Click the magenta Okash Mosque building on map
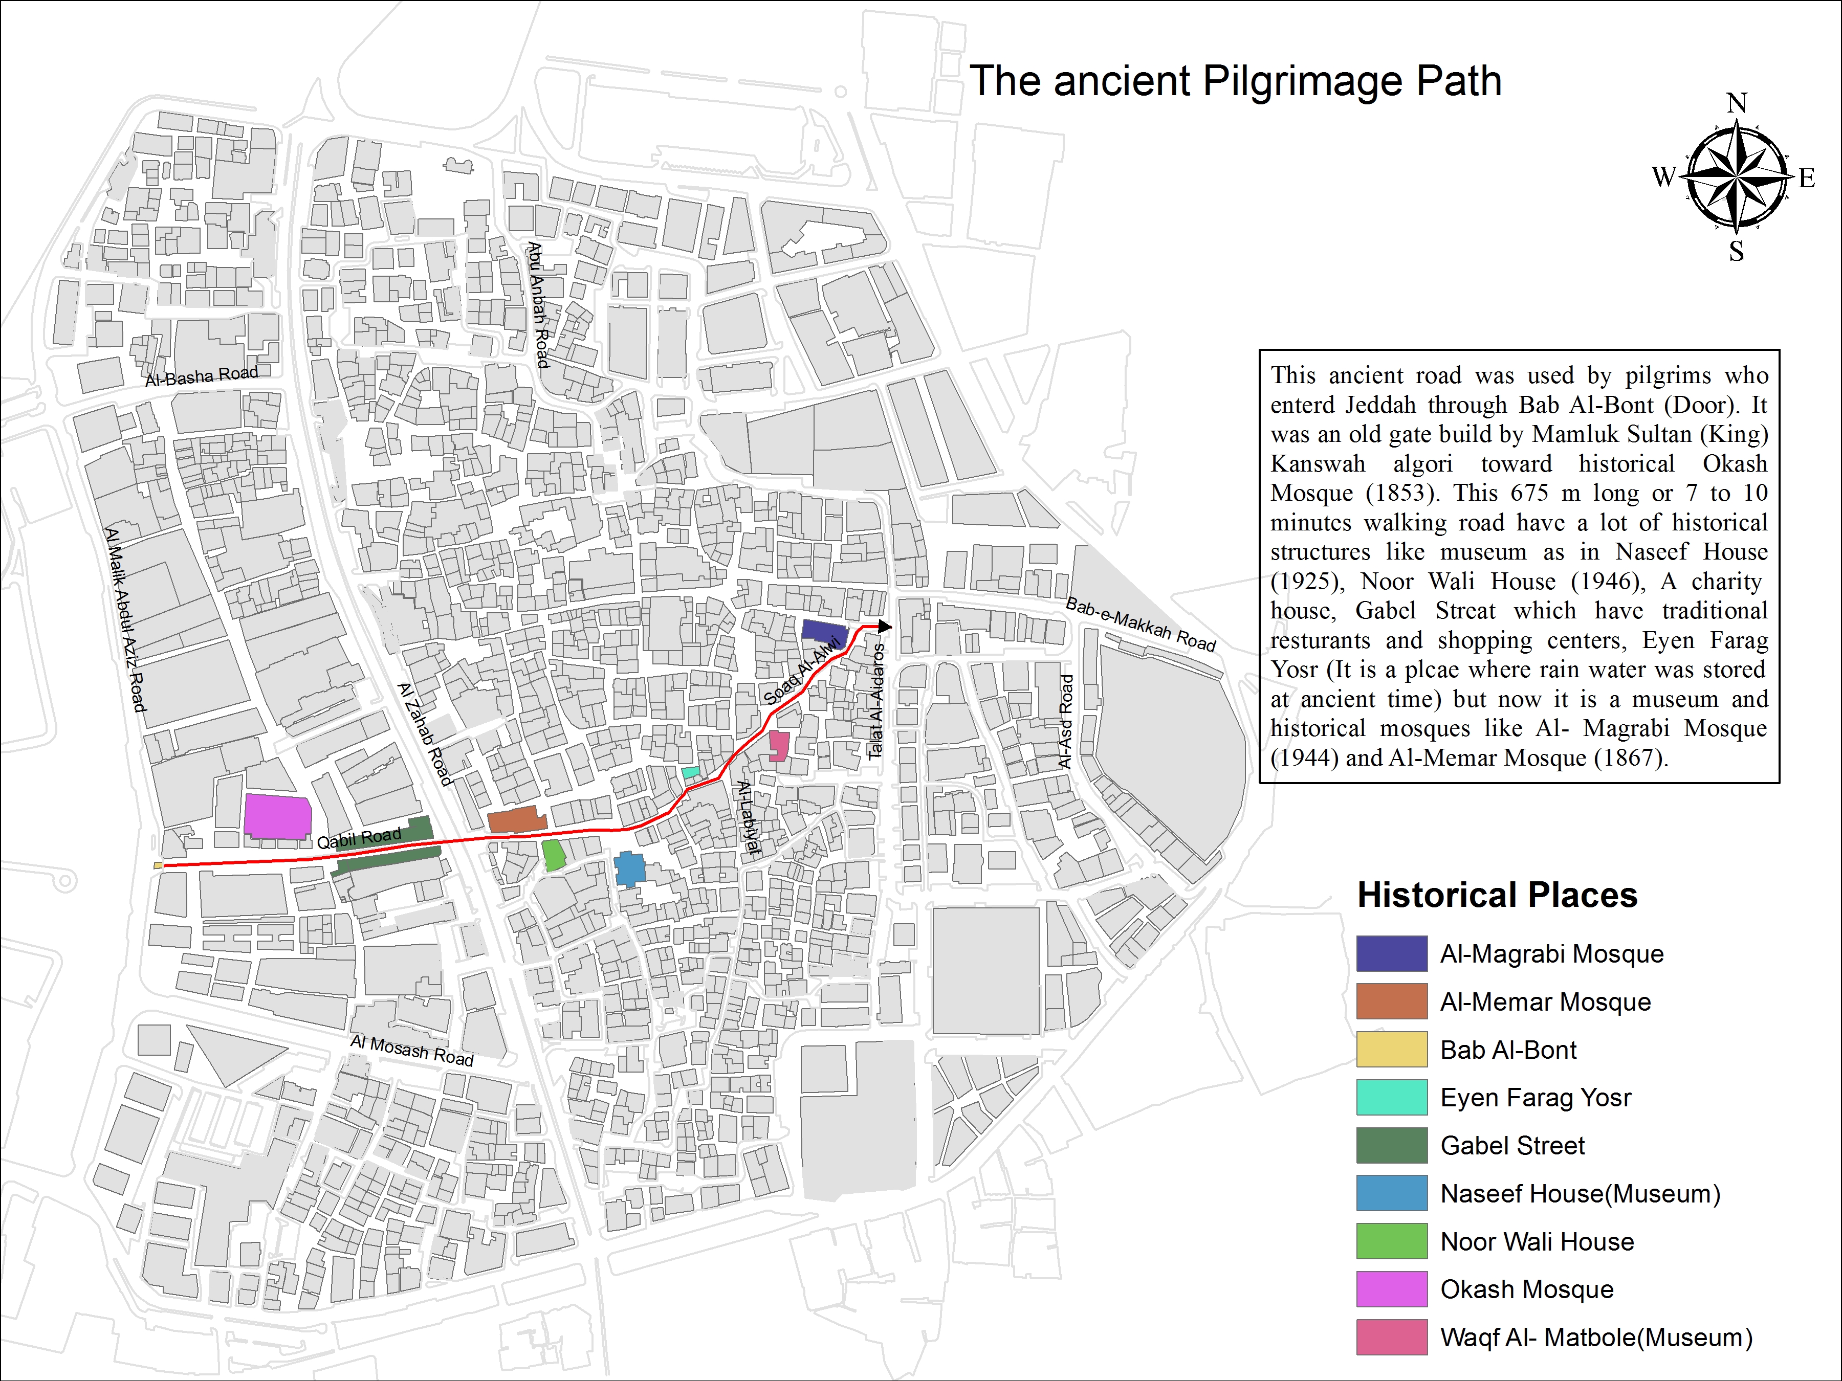Screen dimensions: 1842x1381 tap(277, 817)
